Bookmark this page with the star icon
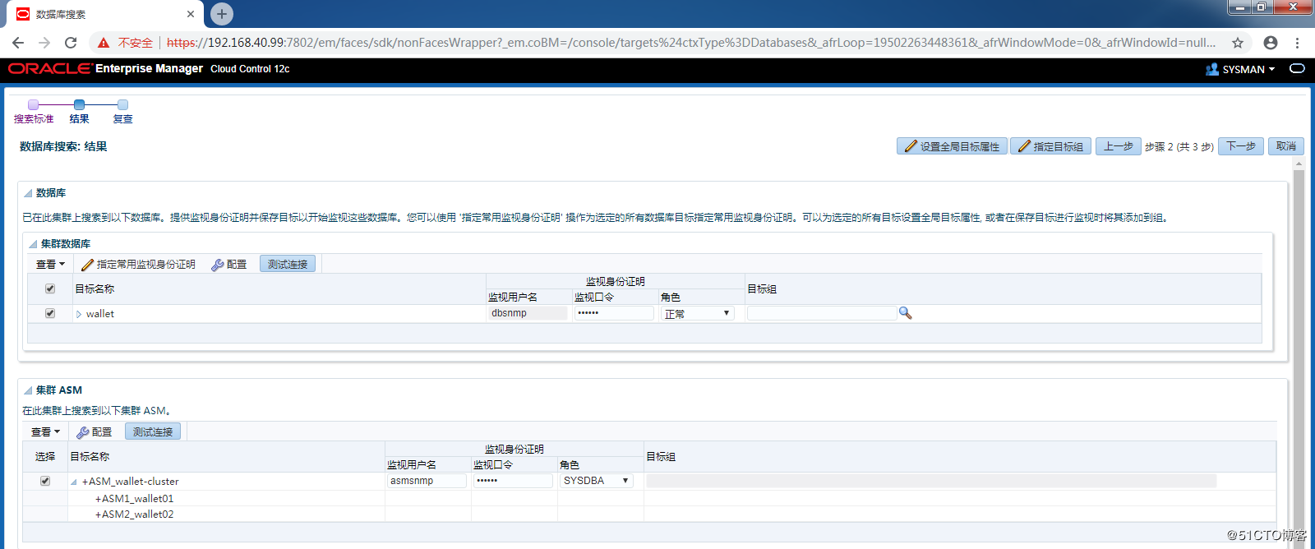This screenshot has height=549, width=1315. [1238, 43]
